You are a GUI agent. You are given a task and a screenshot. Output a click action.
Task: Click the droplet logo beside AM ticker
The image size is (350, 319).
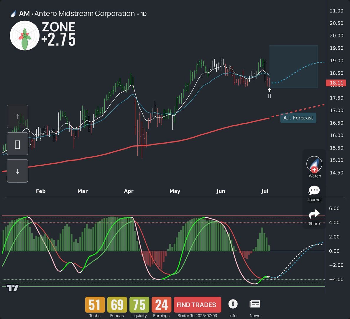click(x=14, y=14)
